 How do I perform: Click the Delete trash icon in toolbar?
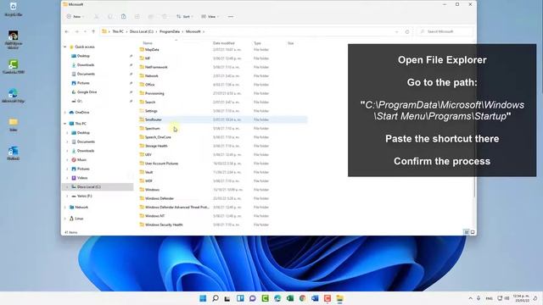pos(165,17)
